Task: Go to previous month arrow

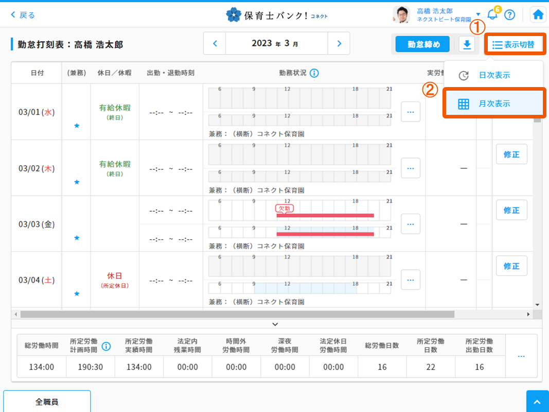Action: [215, 44]
